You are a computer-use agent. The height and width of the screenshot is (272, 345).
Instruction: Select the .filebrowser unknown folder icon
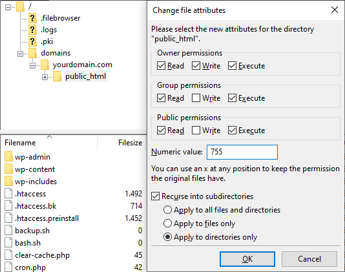tap(32, 18)
